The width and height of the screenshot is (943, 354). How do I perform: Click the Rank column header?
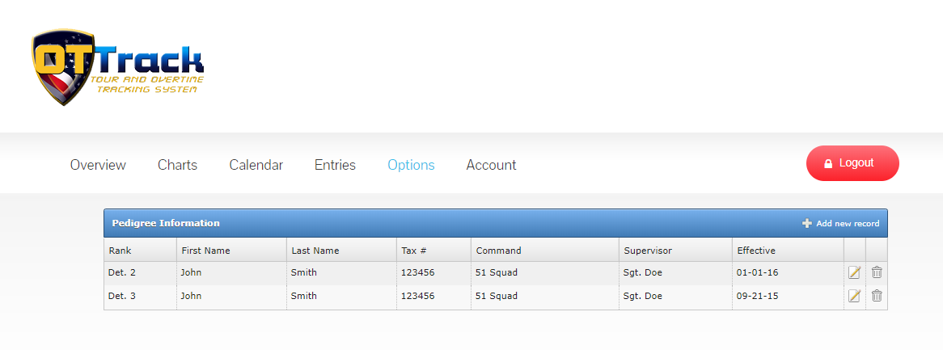pos(121,251)
